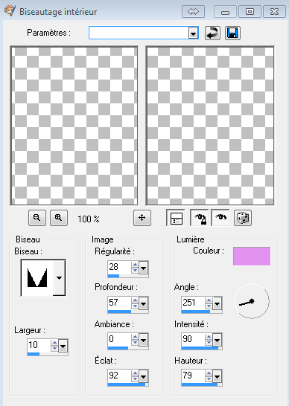Click the right after-preview pane
This screenshot has height=406, width=289.
(x=210, y=126)
